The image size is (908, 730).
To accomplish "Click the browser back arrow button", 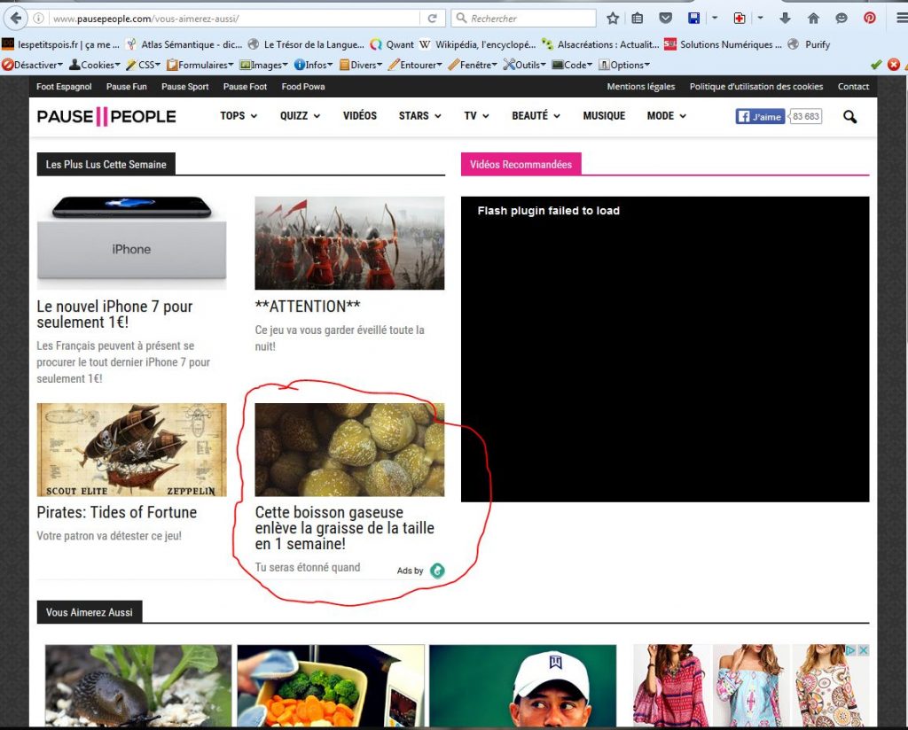I will point(15,18).
